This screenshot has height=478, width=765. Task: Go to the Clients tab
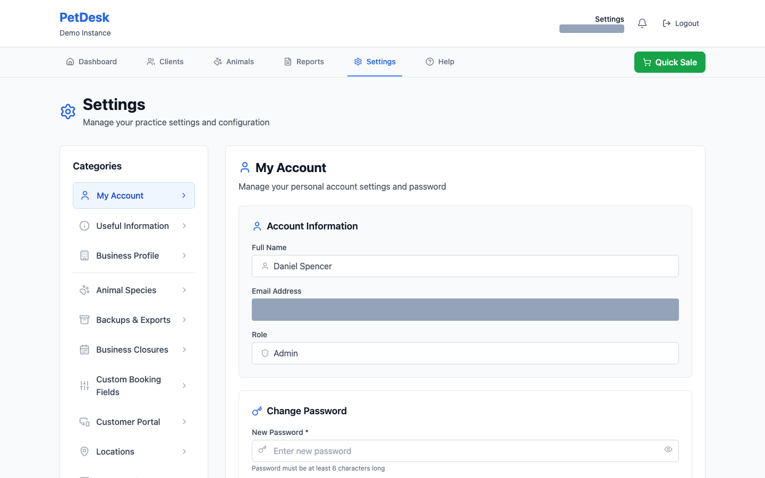(165, 62)
